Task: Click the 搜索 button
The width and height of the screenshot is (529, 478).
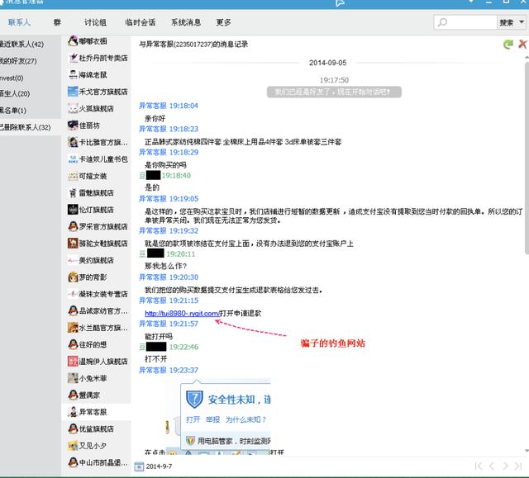Action: (507, 22)
